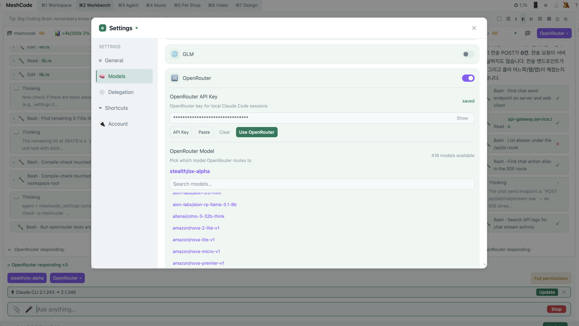Switch to the ⌘3 Agent tab

(x=128, y=5)
